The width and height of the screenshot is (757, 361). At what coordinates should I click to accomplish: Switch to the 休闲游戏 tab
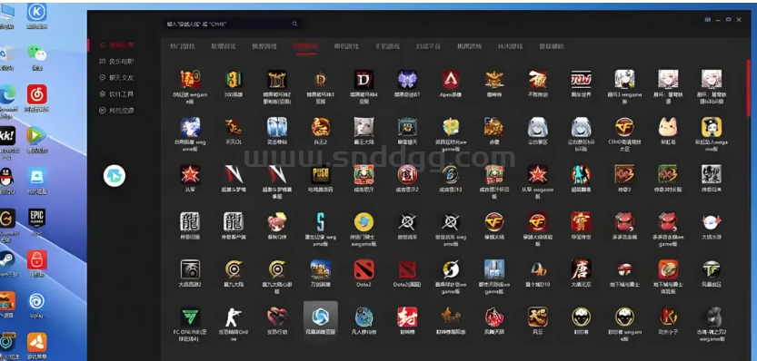[511, 46]
